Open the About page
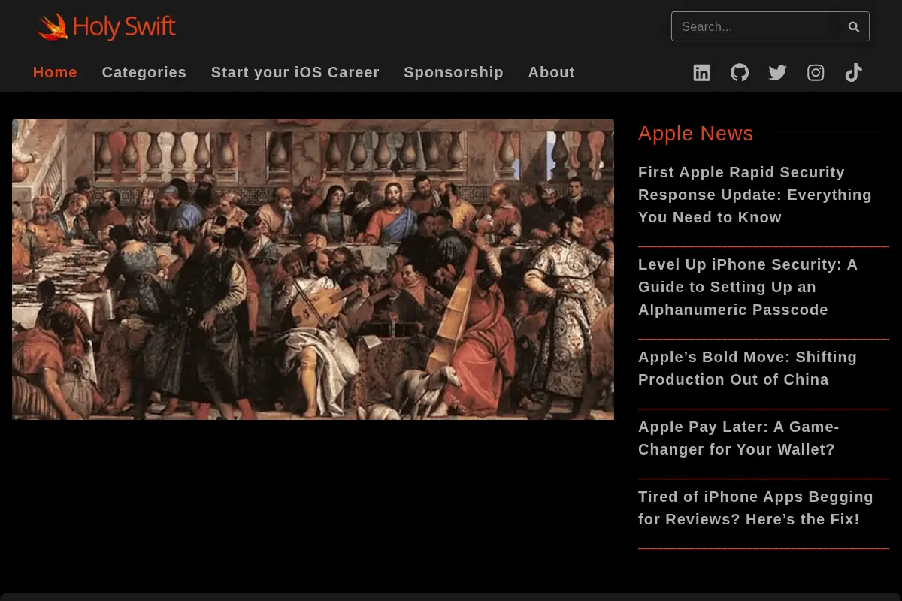Image resolution: width=902 pixels, height=601 pixels. point(551,72)
